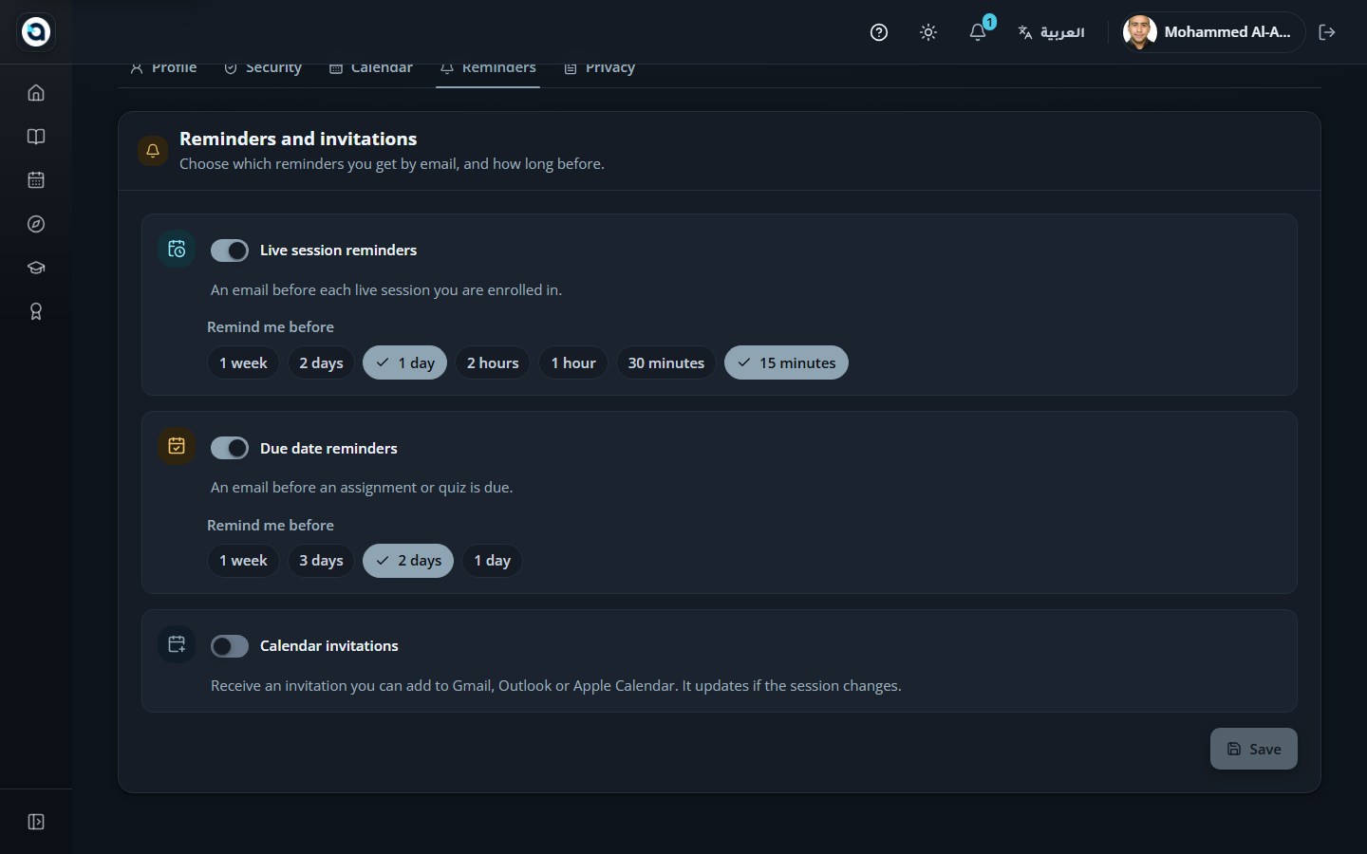Switch theme with the sun icon
The image size is (1367, 854).
point(928,32)
